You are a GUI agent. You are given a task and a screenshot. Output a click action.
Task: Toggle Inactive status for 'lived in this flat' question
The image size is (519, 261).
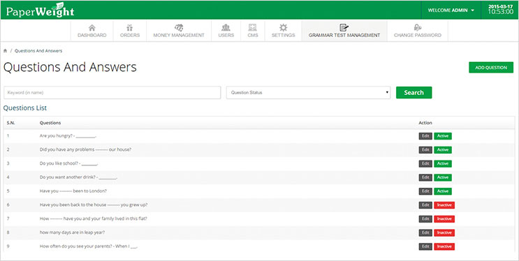[444, 219]
